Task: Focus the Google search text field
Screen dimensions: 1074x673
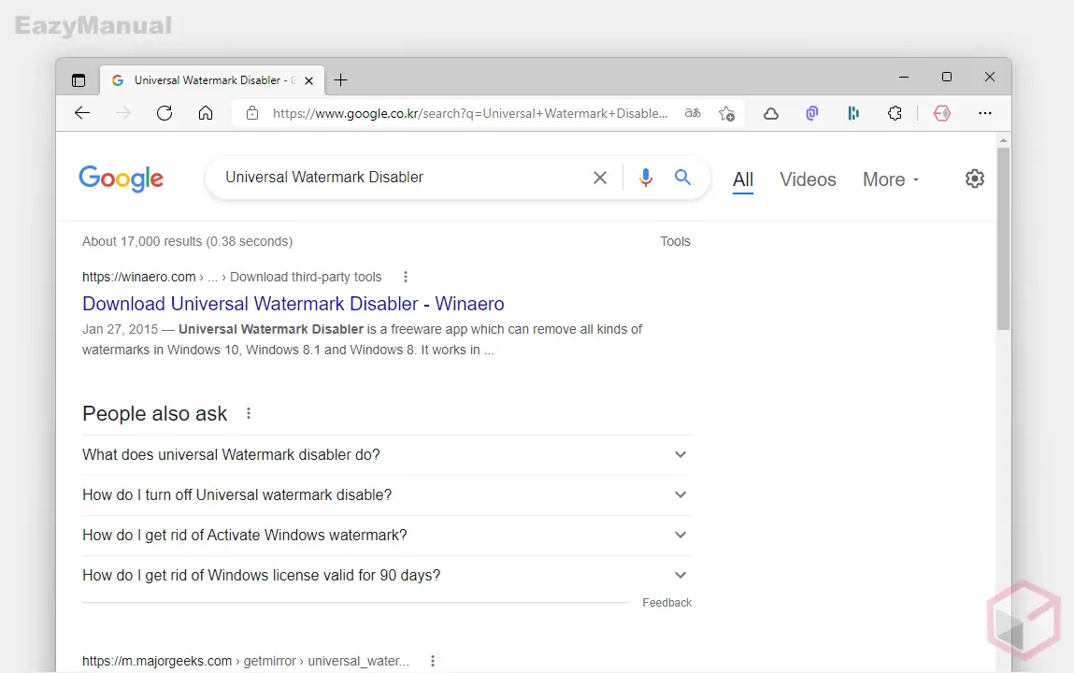Action: click(x=404, y=178)
